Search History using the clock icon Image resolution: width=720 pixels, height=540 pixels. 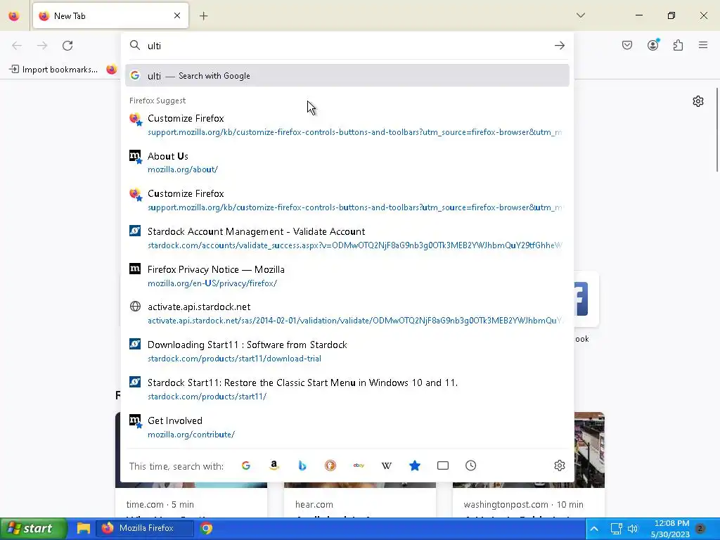click(x=470, y=465)
